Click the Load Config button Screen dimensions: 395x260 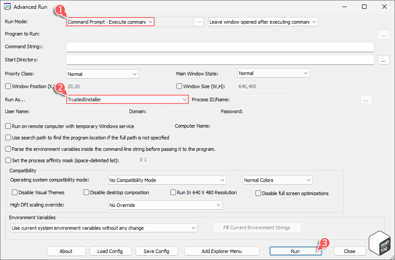tap(110, 251)
